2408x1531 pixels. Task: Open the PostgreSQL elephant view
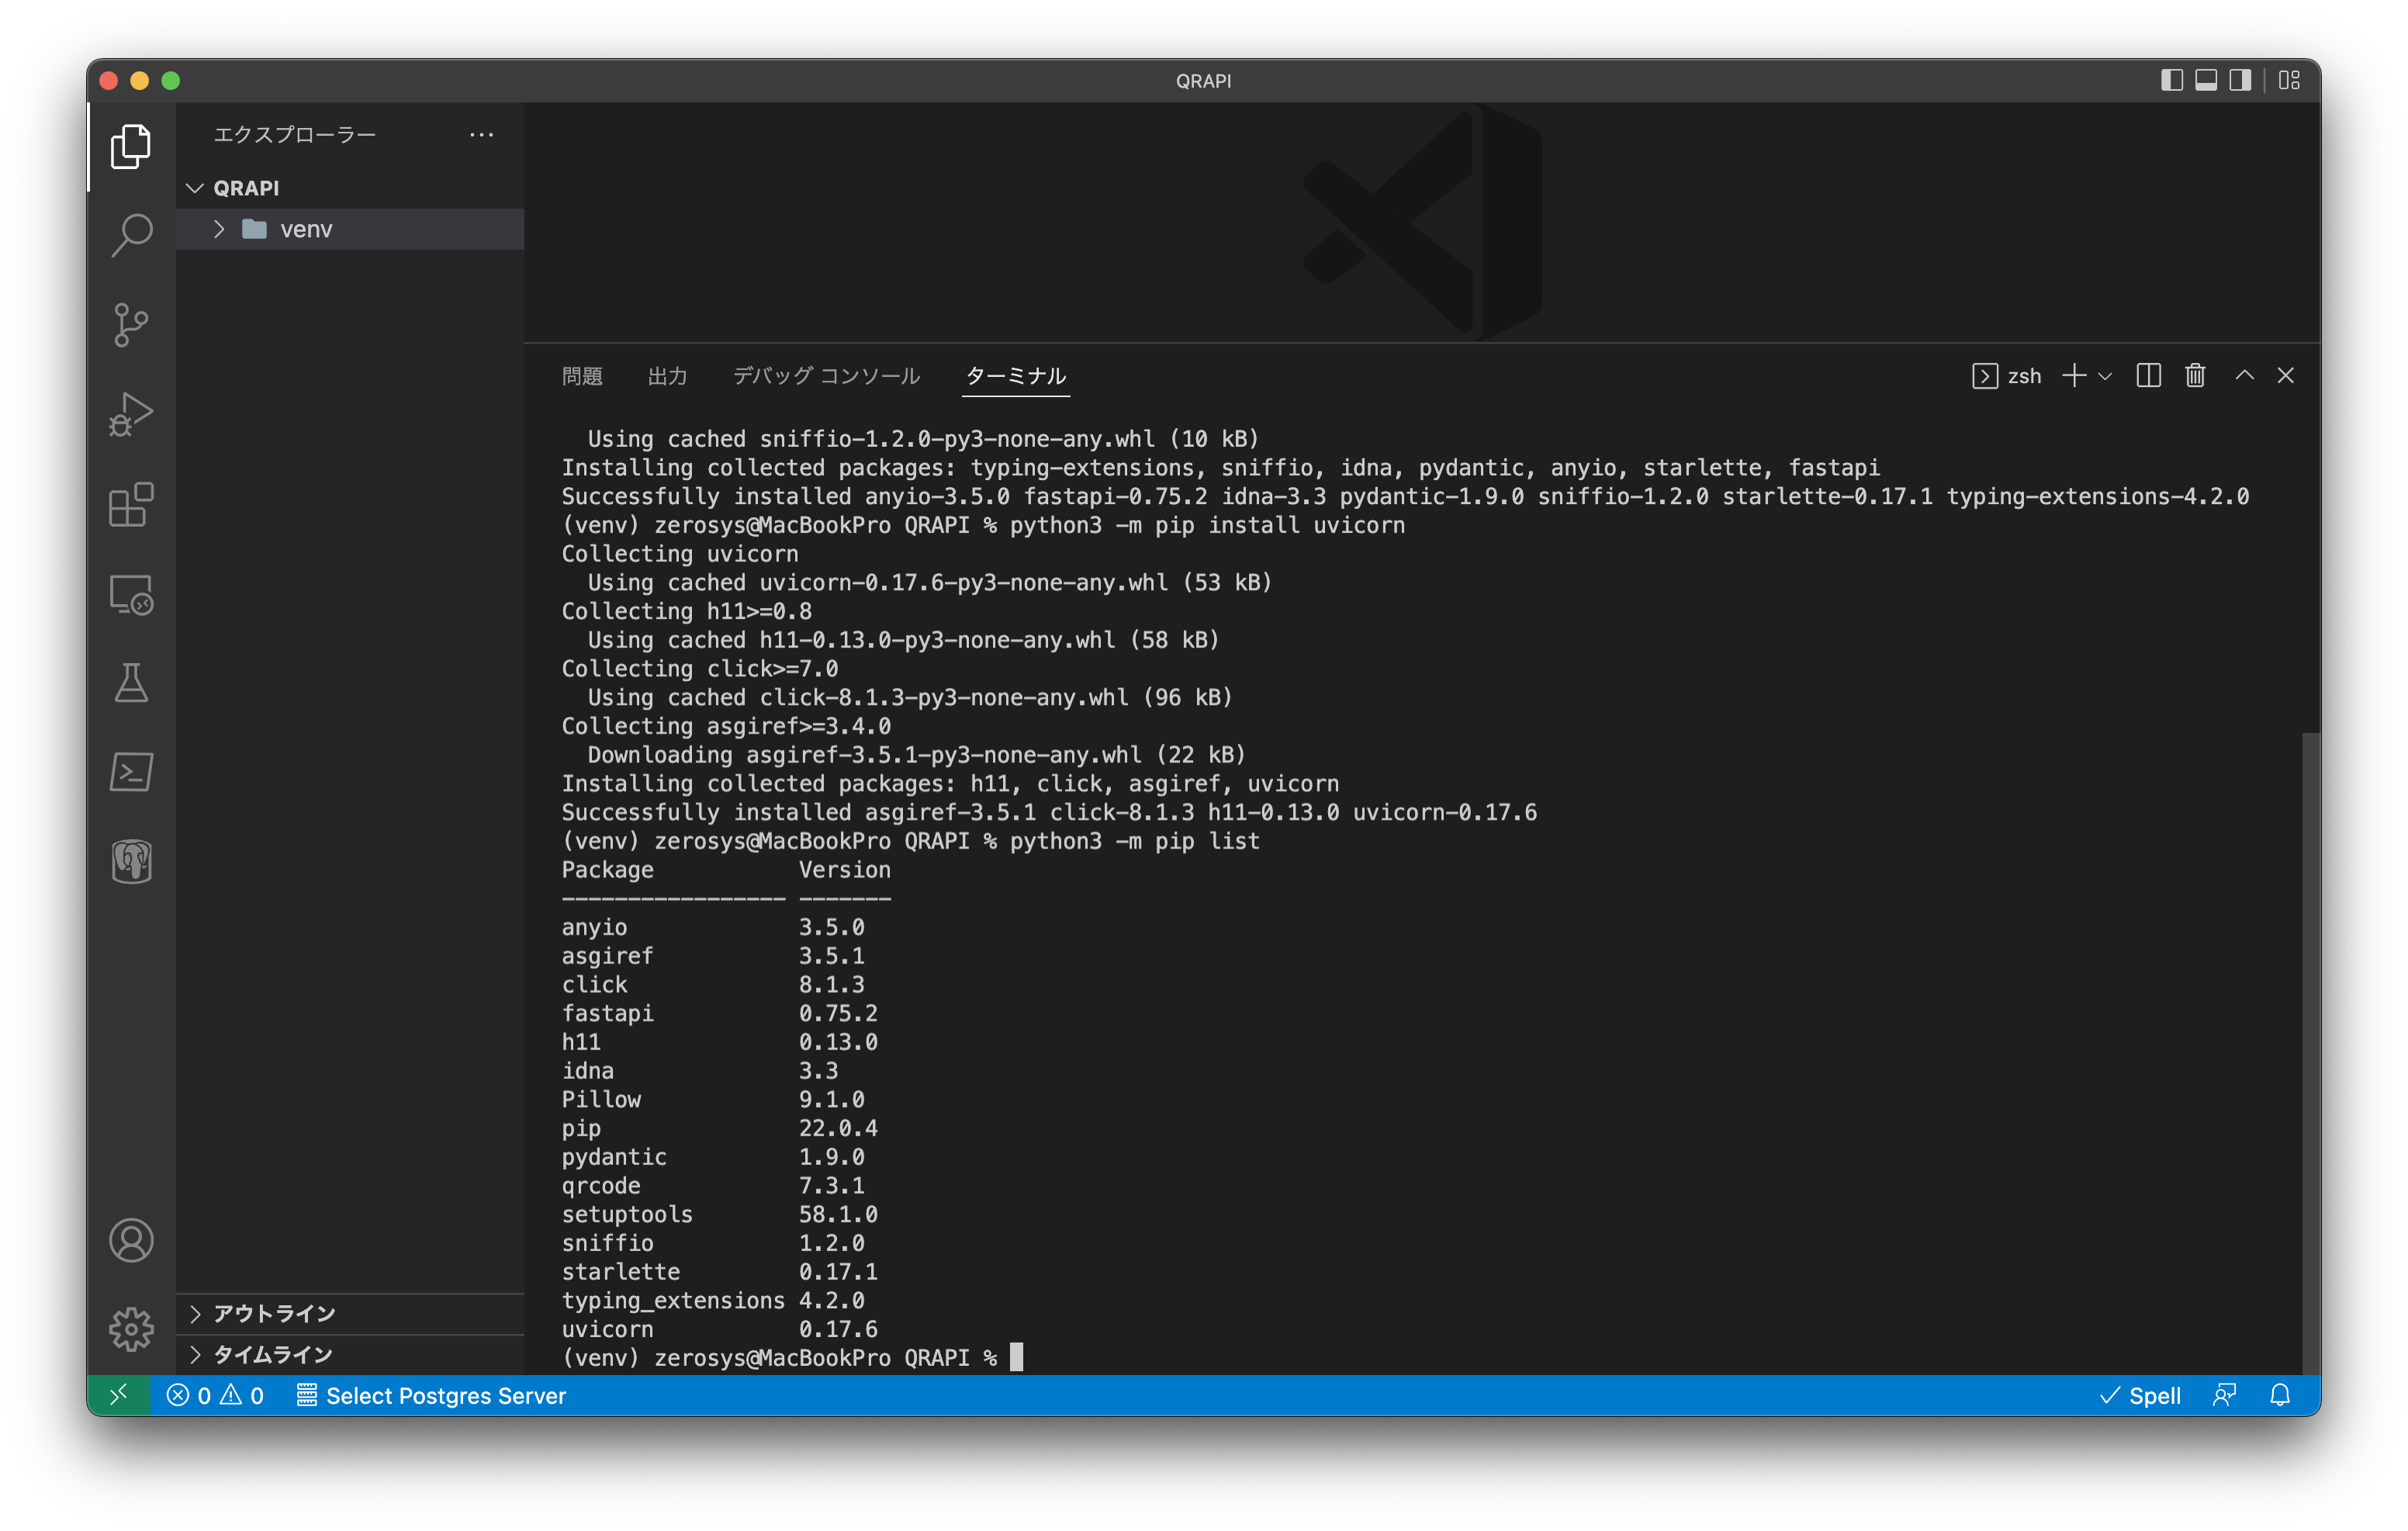pos(131,861)
